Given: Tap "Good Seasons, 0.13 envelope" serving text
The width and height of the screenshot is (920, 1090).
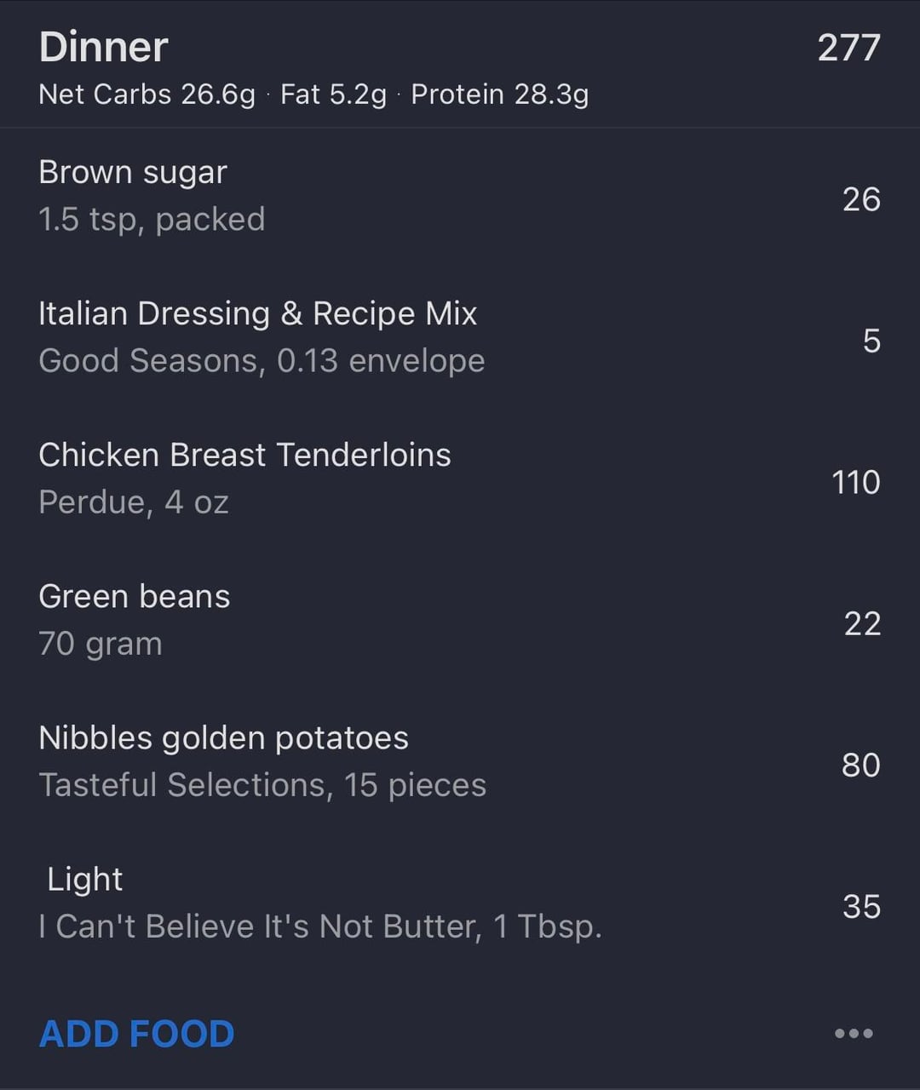Looking at the screenshot, I should (x=262, y=361).
